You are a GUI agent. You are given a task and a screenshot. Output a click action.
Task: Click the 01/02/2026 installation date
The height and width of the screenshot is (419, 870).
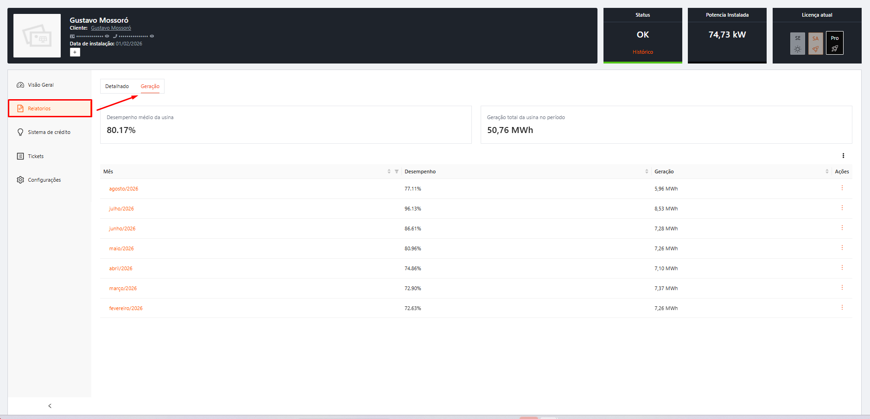tap(129, 44)
